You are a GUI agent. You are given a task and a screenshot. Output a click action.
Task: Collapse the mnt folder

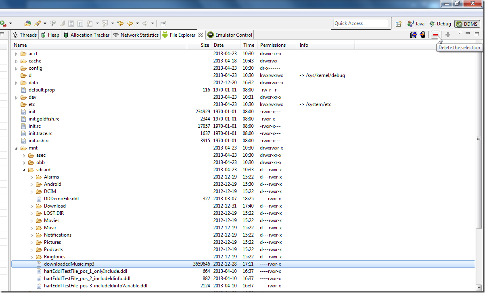pyautogui.click(x=17, y=148)
